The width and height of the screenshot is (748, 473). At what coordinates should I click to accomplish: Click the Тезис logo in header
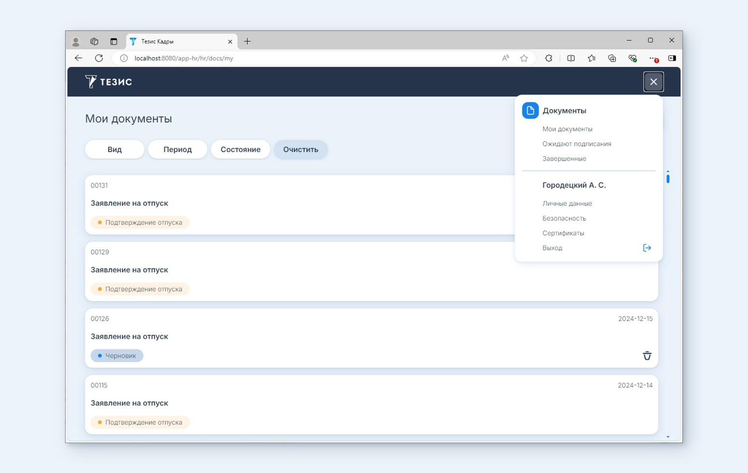pyautogui.click(x=109, y=82)
